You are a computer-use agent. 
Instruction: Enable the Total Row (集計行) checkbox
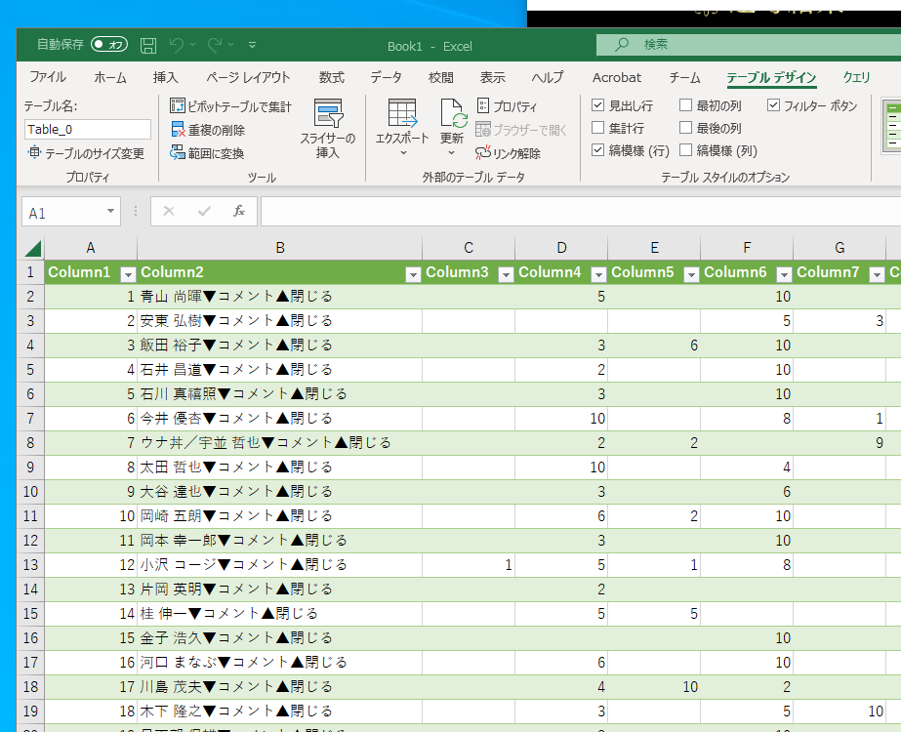[x=598, y=128]
